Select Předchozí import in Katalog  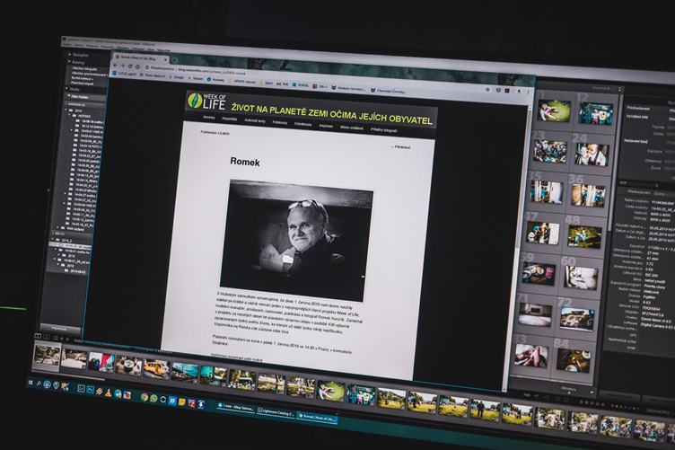[x=83, y=84]
